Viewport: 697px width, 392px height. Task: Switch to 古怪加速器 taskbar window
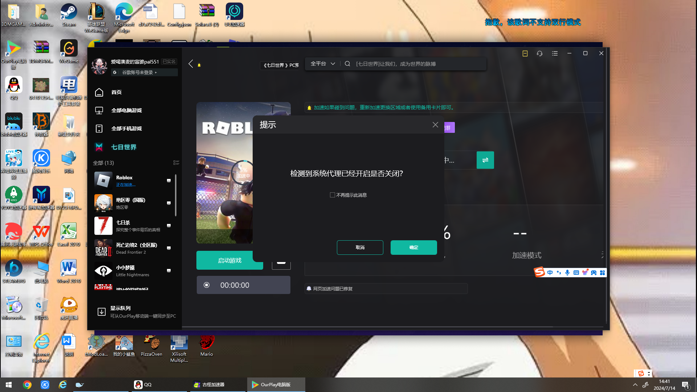click(x=218, y=385)
